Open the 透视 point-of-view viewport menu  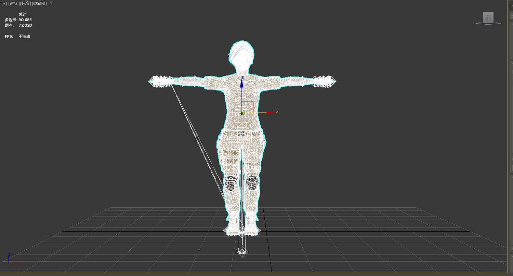click(x=13, y=3)
